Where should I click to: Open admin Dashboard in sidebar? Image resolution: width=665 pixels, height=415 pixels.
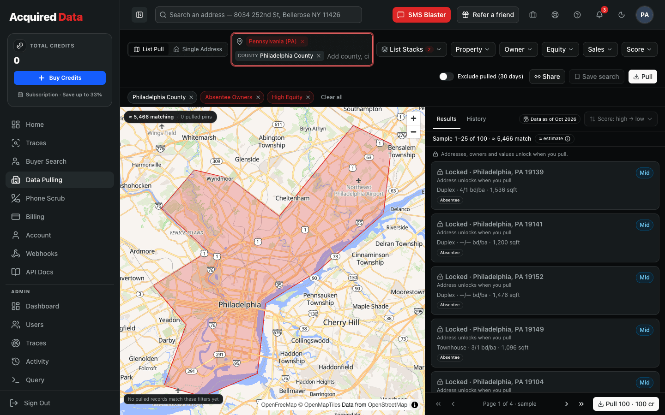click(x=60, y=306)
